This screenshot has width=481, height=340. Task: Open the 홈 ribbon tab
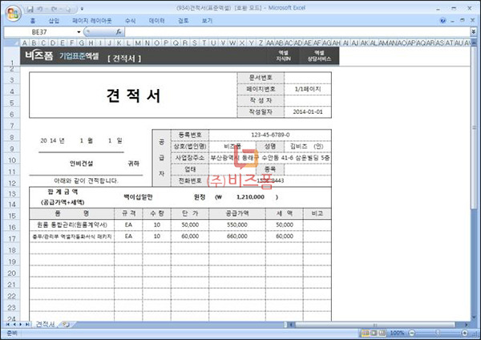(33, 21)
